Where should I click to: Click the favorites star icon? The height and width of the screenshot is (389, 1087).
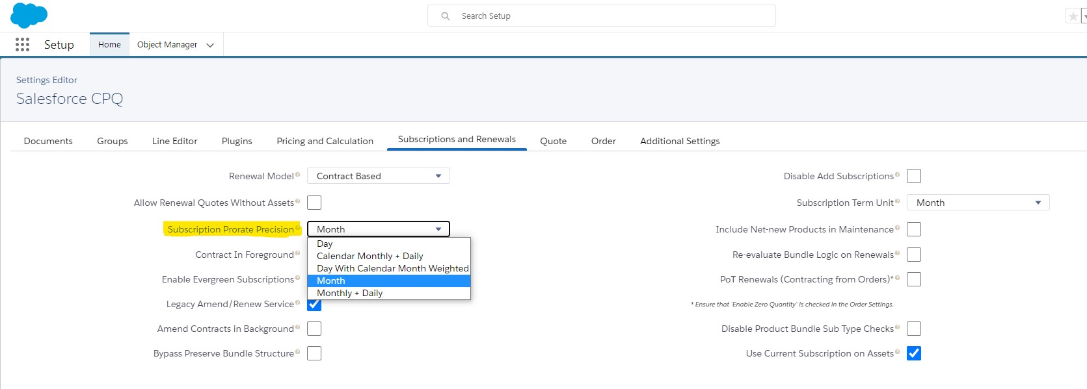pos(1073,16)
